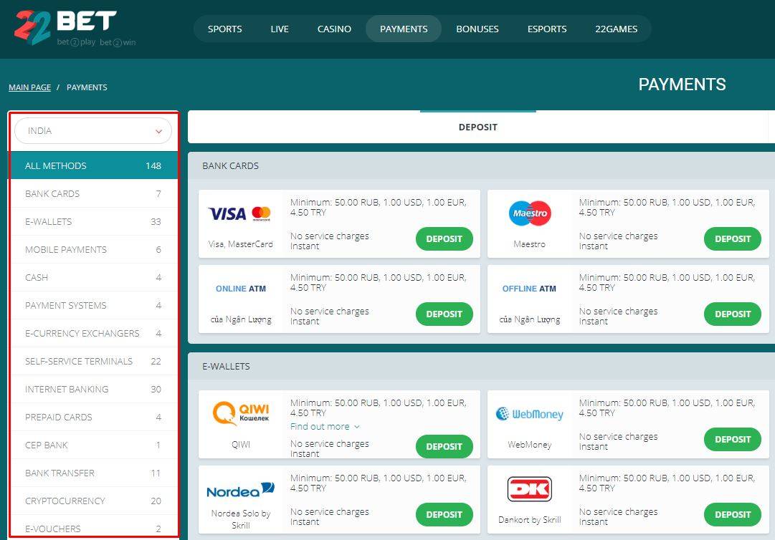The image size is (775, 540).
Task: Click Deposit for Nordea Solo by Skrill
Action: (444, 514)
